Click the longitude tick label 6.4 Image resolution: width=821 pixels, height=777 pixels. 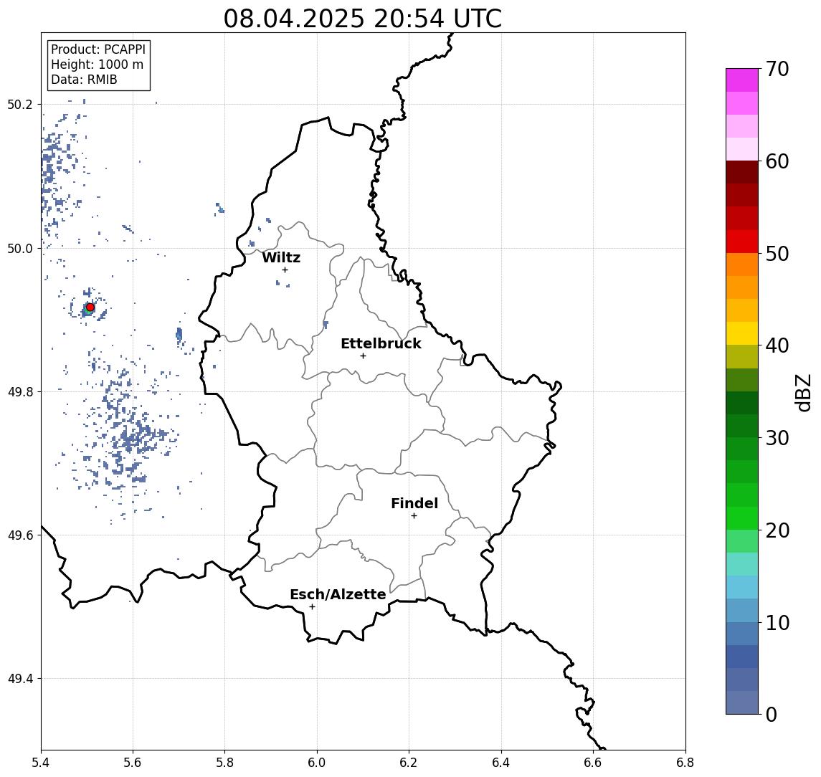click(x=501, y=763)
